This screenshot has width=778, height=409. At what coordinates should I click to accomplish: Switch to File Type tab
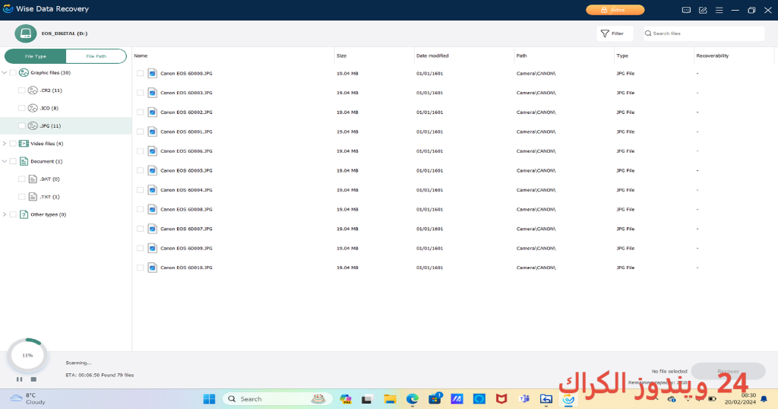pos(35,56)
